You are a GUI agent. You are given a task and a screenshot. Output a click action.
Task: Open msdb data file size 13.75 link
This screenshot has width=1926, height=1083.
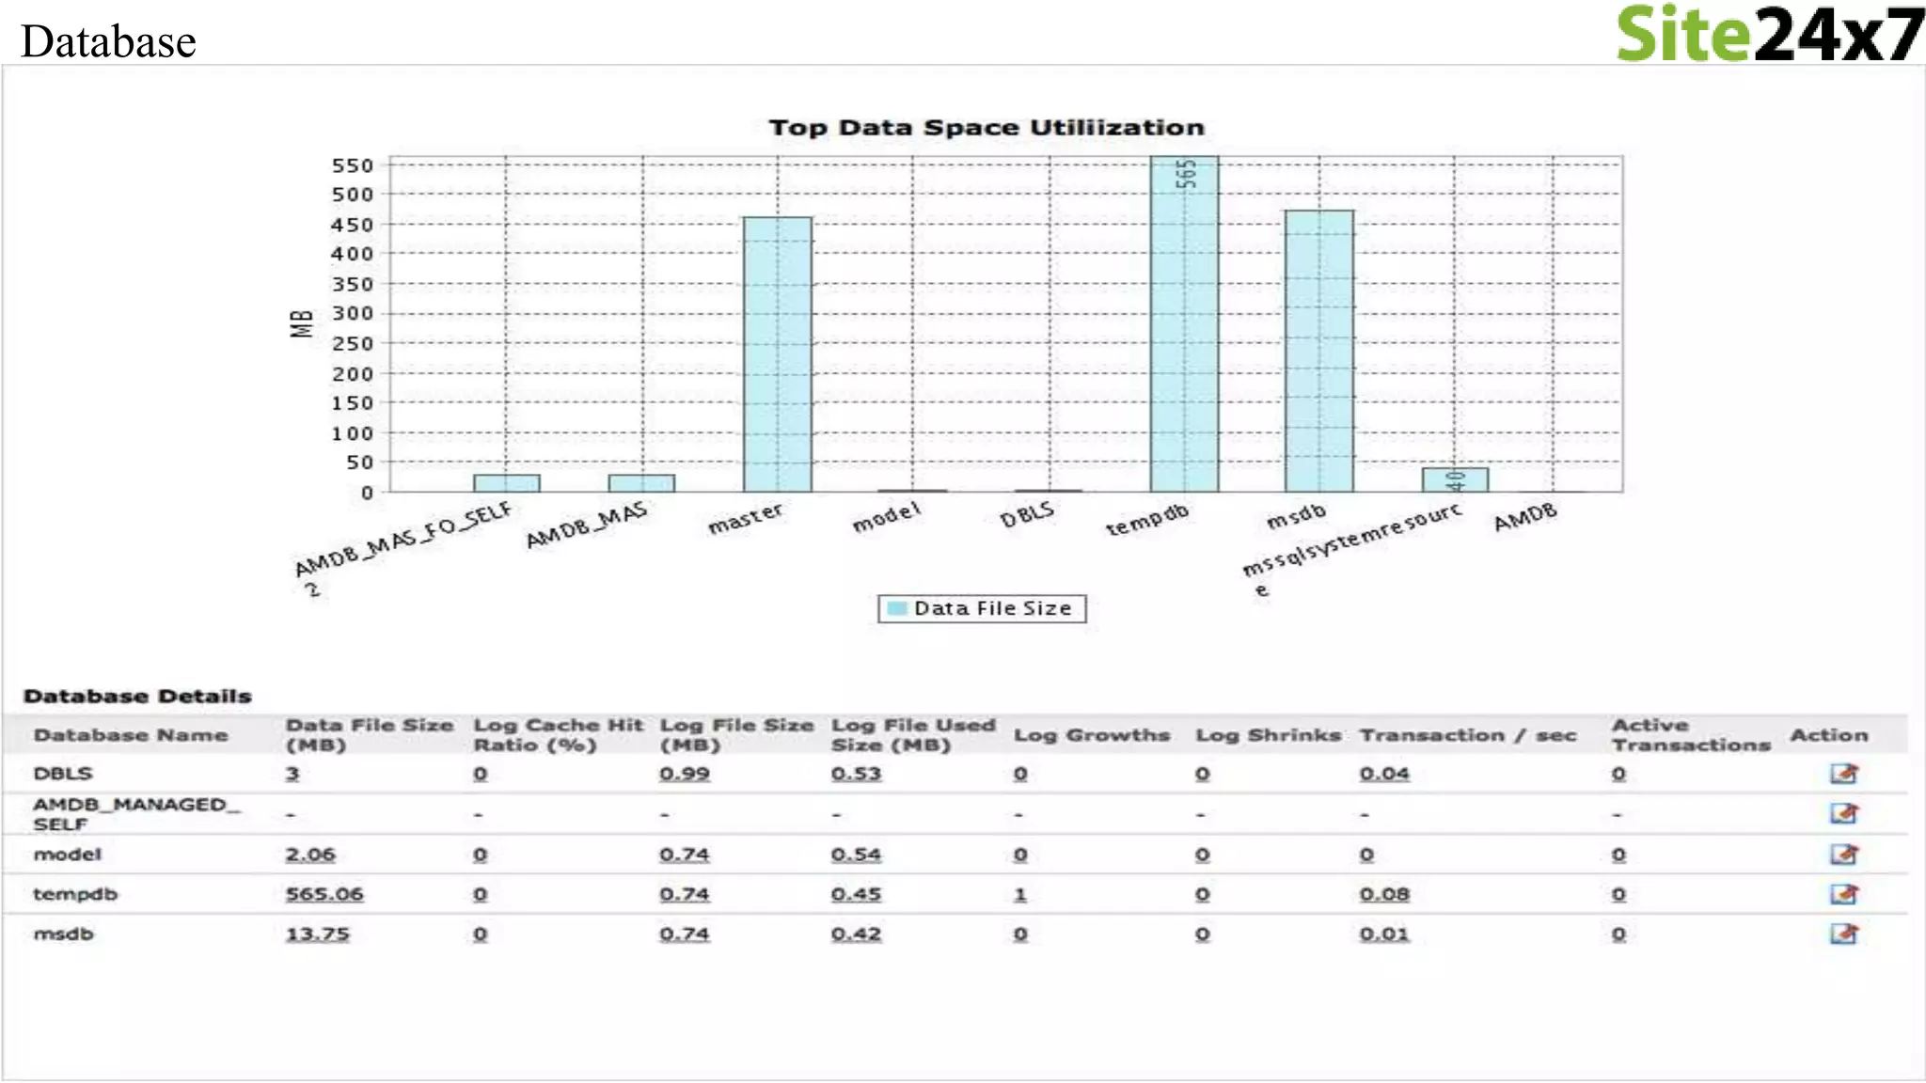[317, 934]
